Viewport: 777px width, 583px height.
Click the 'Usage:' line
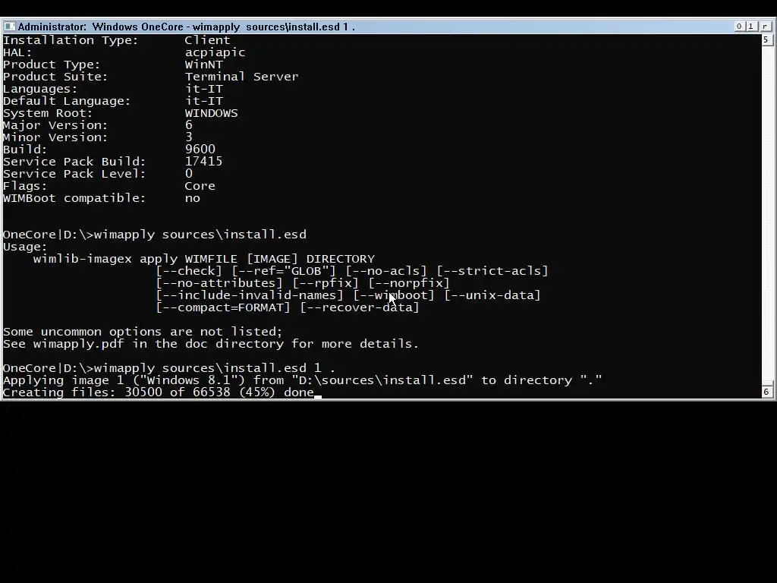pyautogui.click(x=25, y=247)
